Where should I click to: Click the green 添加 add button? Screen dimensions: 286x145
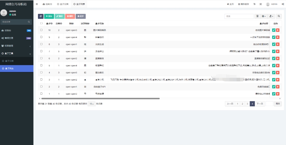click(49, 16)
